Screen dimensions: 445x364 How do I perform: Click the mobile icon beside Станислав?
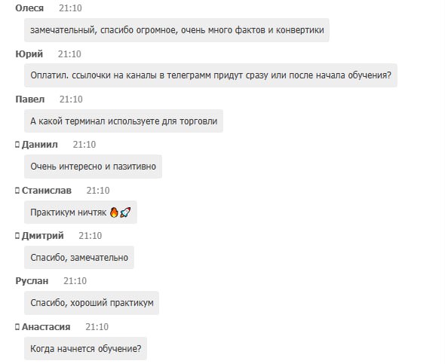click(17, 191)
